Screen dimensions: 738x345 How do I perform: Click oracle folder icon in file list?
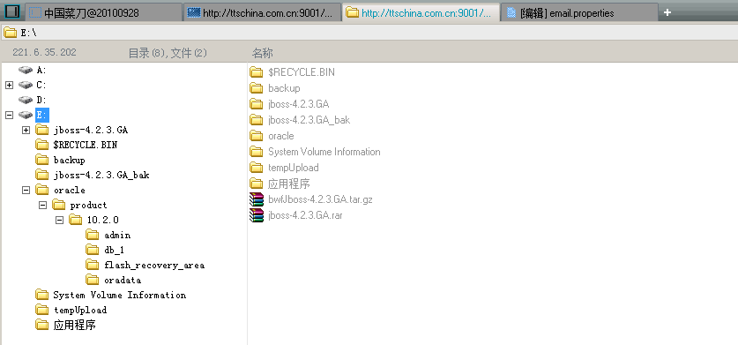tap(257, 136)
